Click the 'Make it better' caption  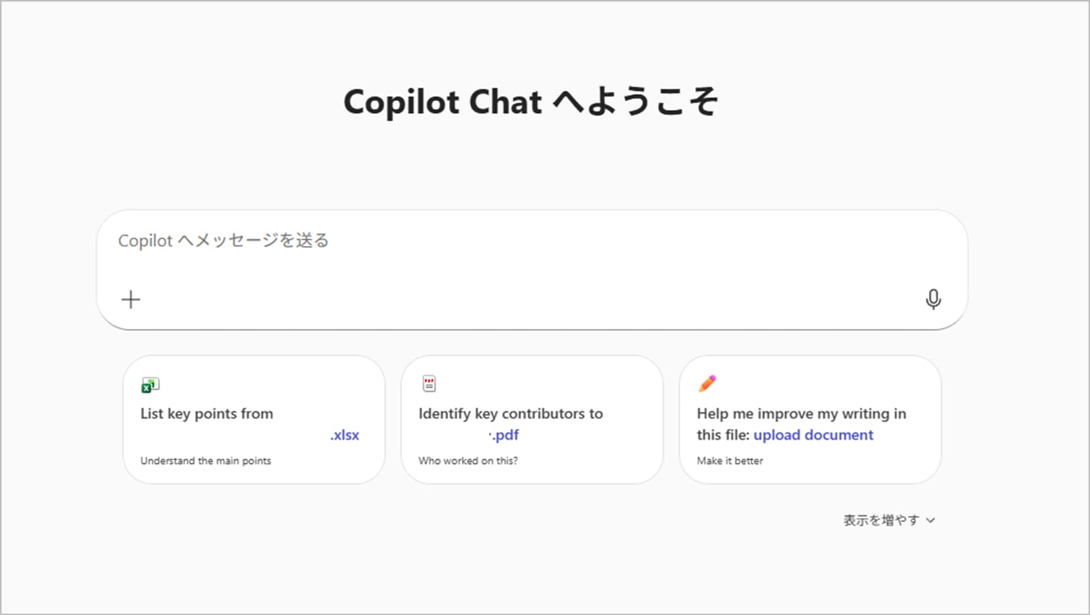click(729, 461)
